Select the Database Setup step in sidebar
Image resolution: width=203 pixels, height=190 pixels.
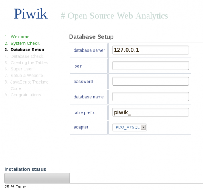coord(27,50)
